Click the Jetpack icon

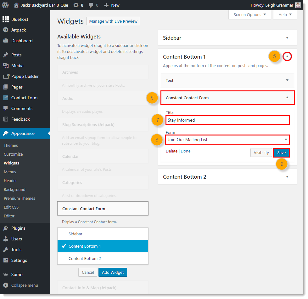(6, 30)
